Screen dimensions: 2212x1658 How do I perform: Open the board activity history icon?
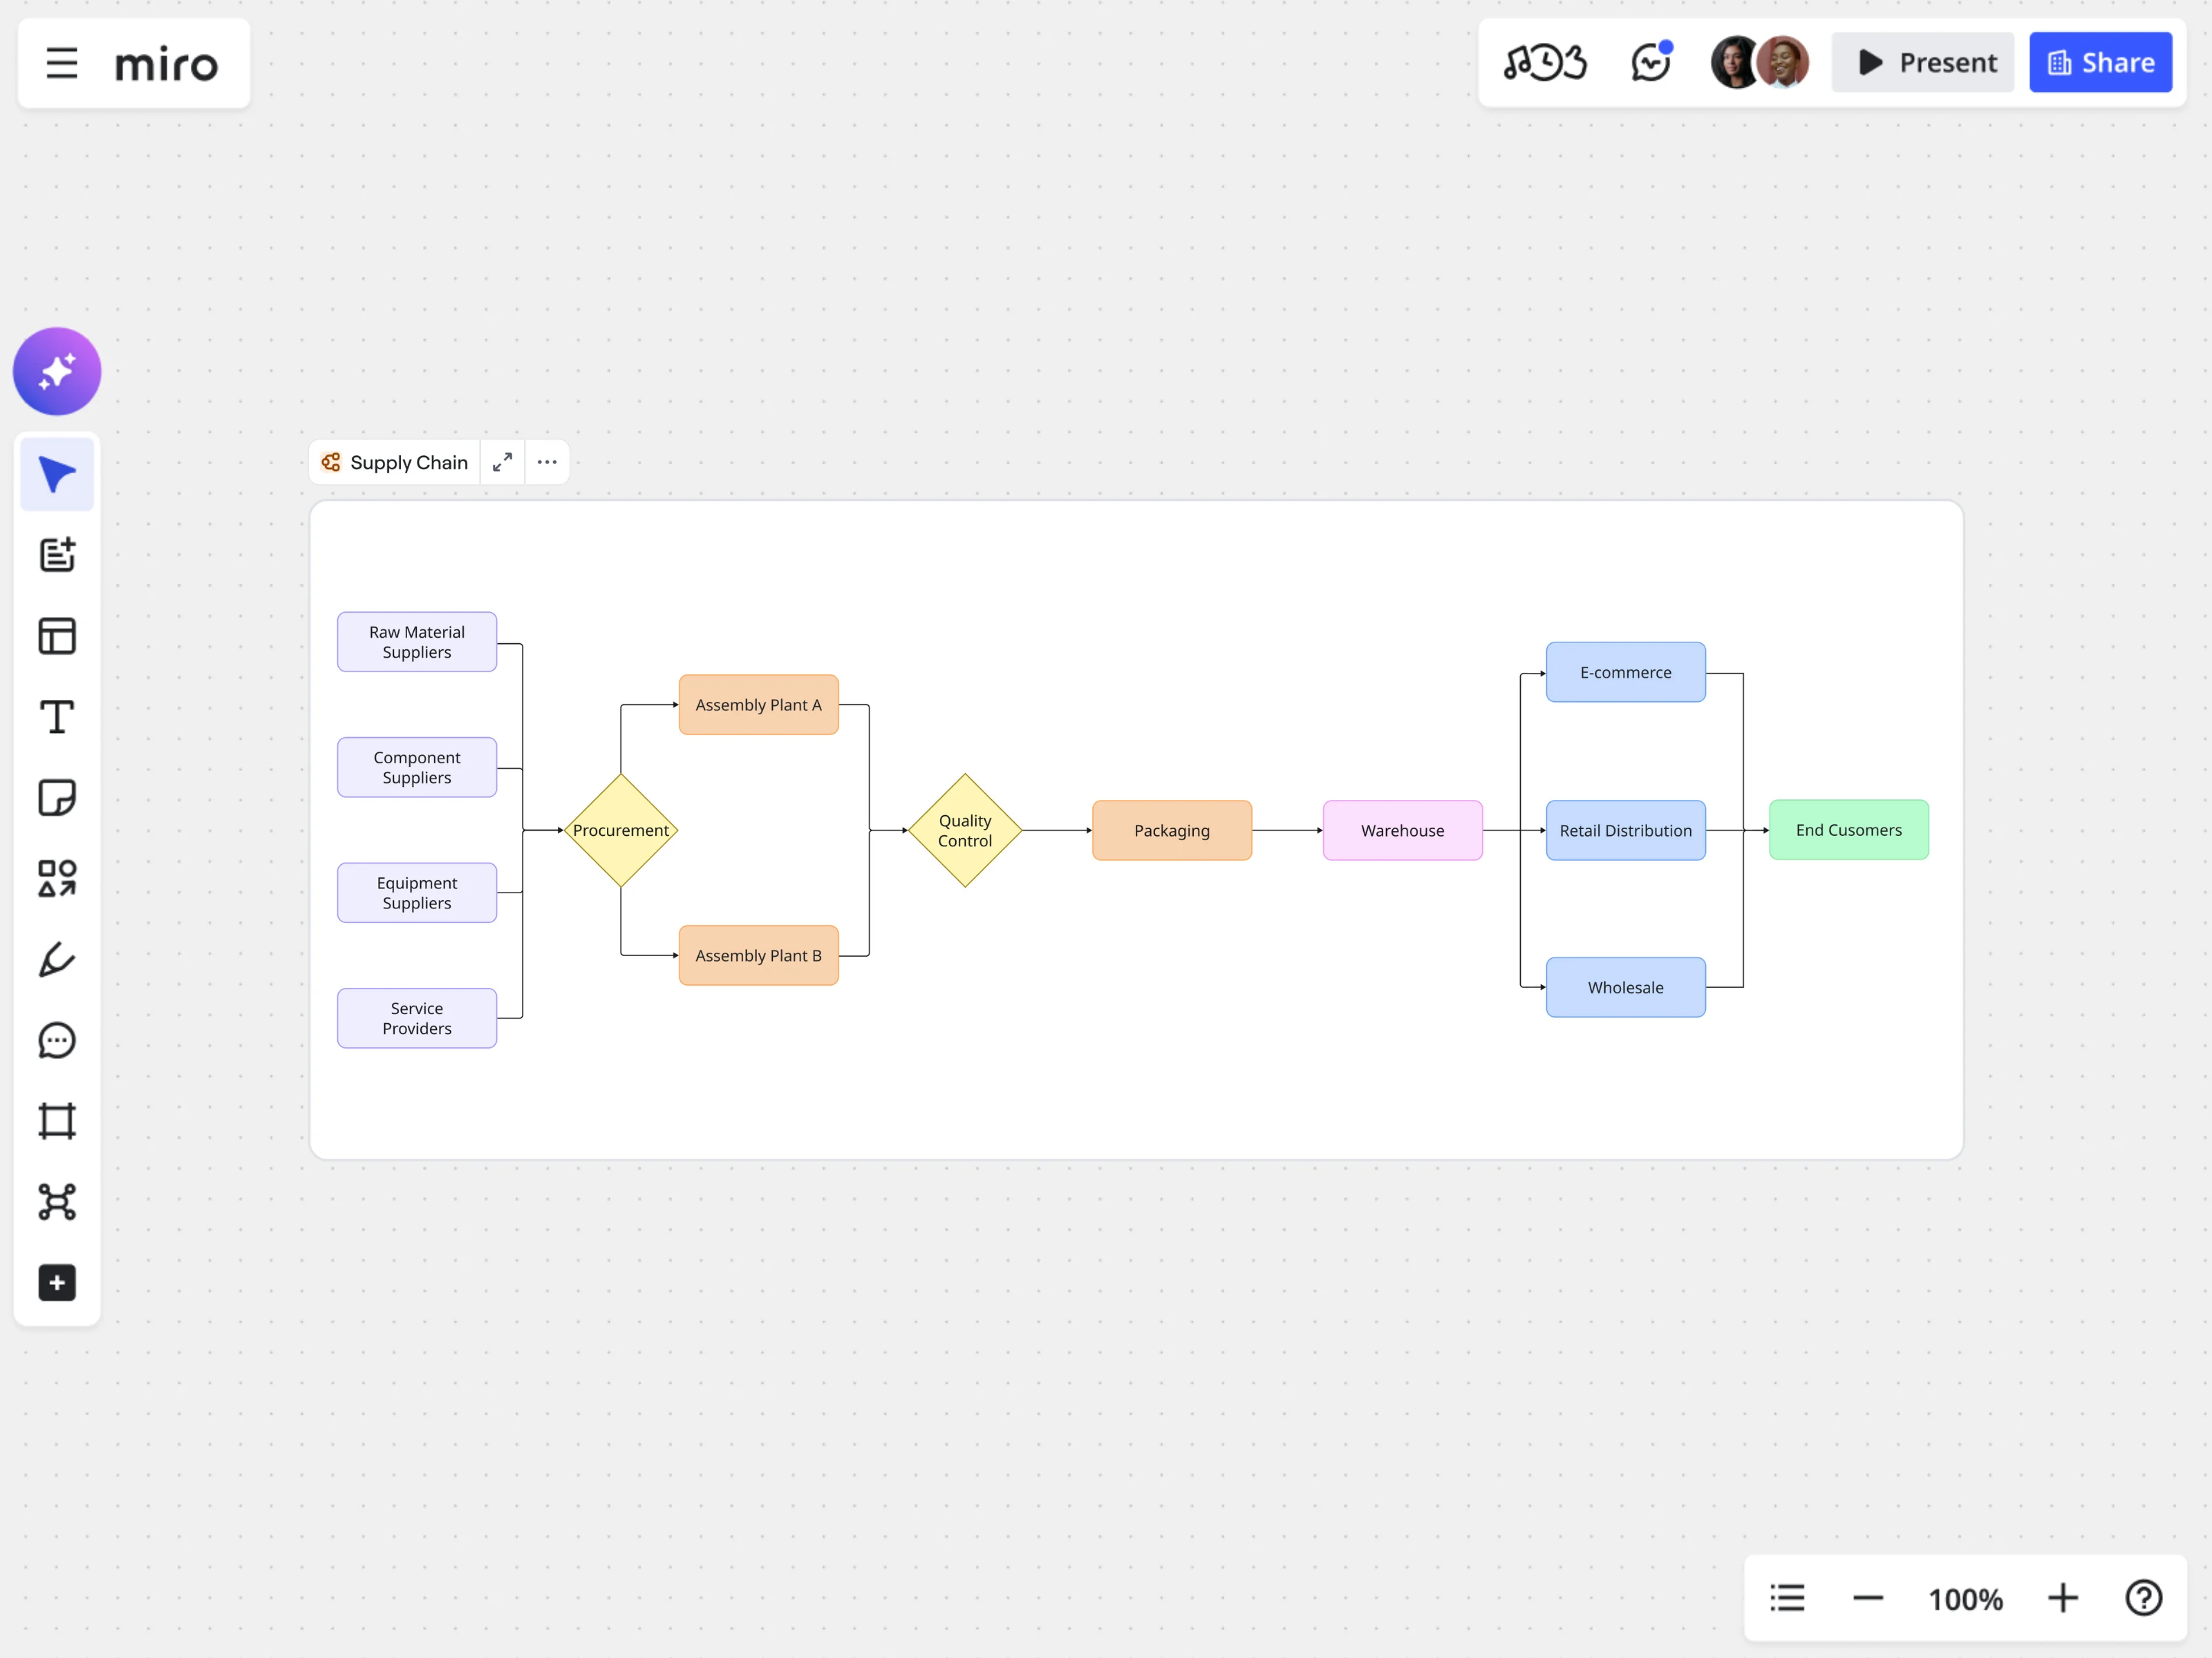click(x=1545, y=62)
